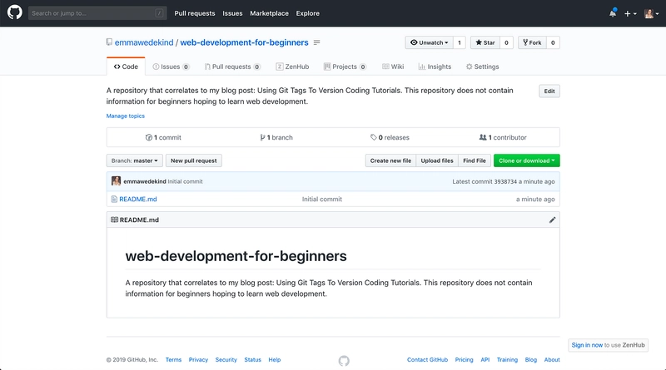Switch to the repository Pull requests tab
This screenshot has width=666, height=370.
232,67
